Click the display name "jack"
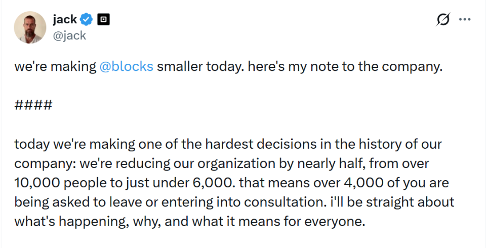 pos(64,20)
